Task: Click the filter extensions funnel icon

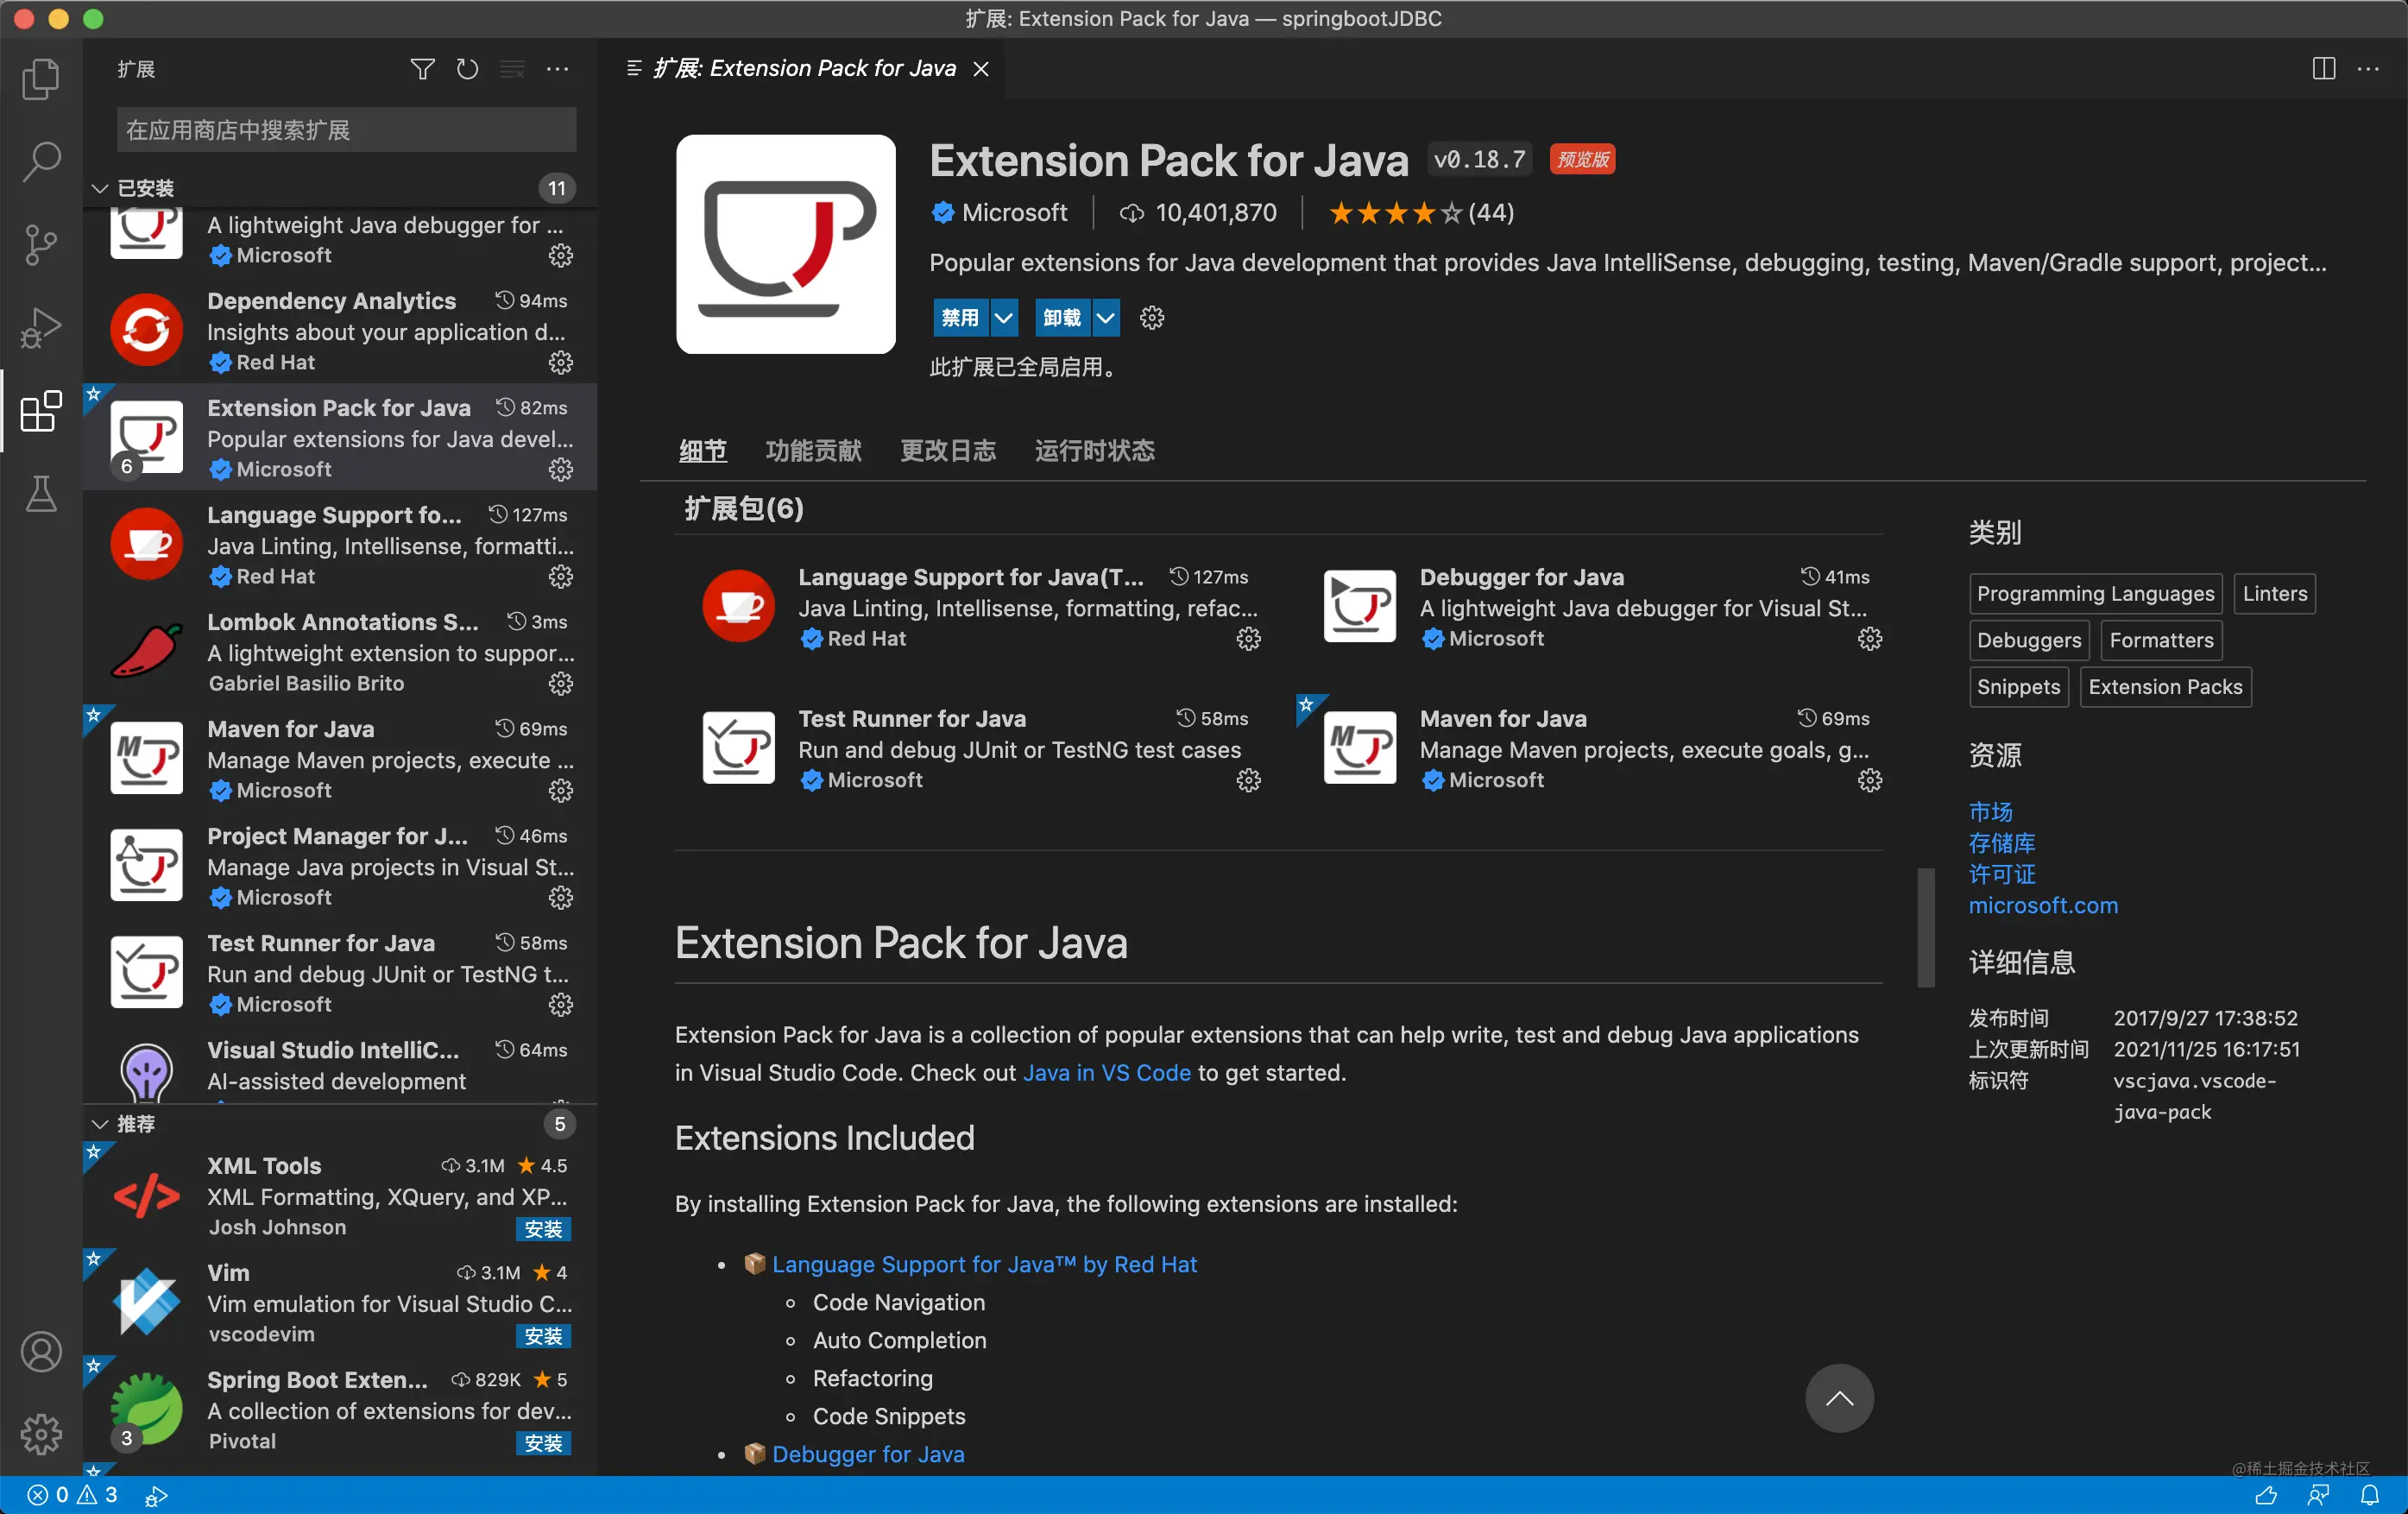Action: (x=422, y=69)
